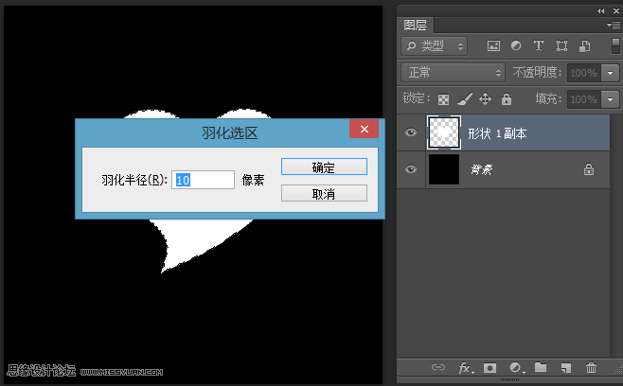Switch to the 图层 tab
This screenshot has height=386, width=623.
tap(416, 25)
